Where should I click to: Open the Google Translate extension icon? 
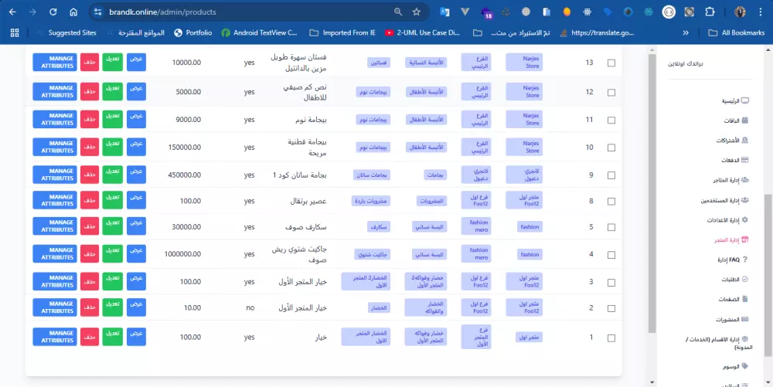click(444, 12)
